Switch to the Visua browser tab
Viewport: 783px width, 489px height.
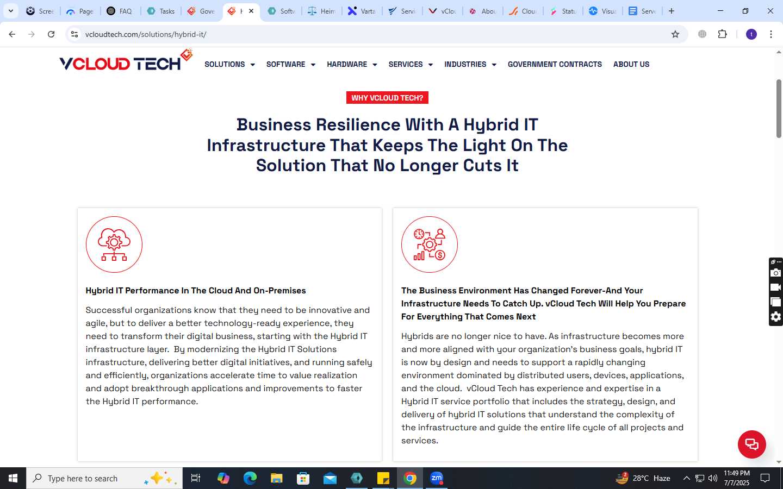tap(602, 11)
